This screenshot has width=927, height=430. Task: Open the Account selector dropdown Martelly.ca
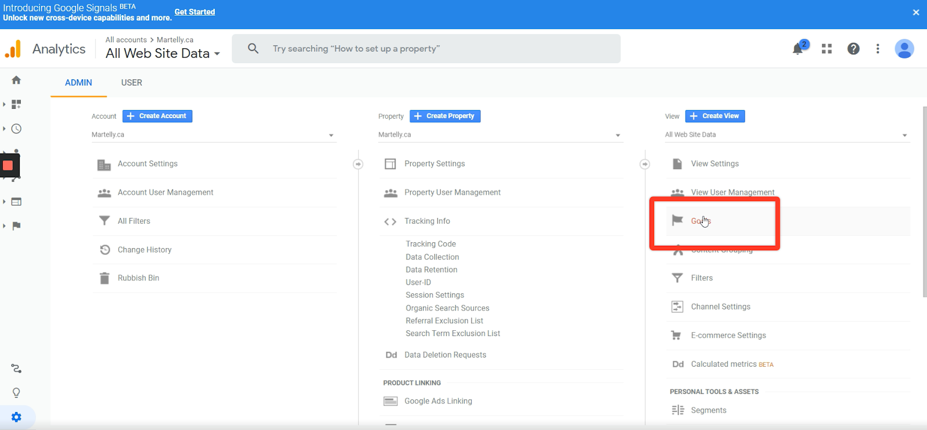point(213,135)
